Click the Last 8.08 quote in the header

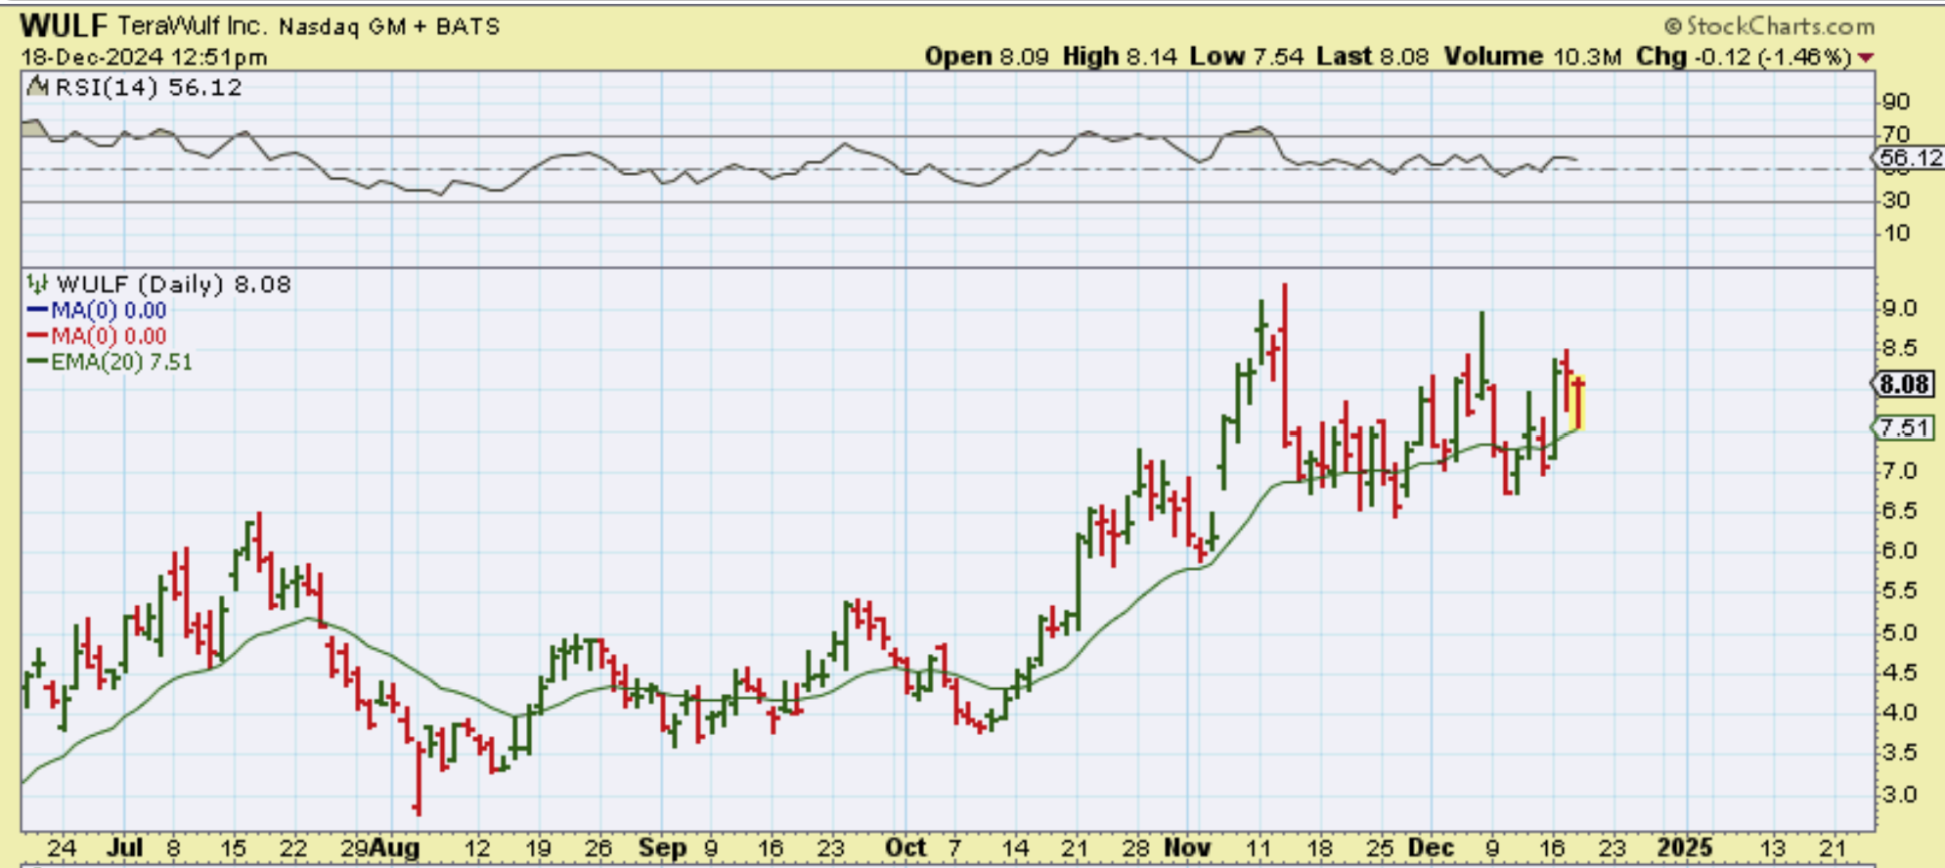1373,57
